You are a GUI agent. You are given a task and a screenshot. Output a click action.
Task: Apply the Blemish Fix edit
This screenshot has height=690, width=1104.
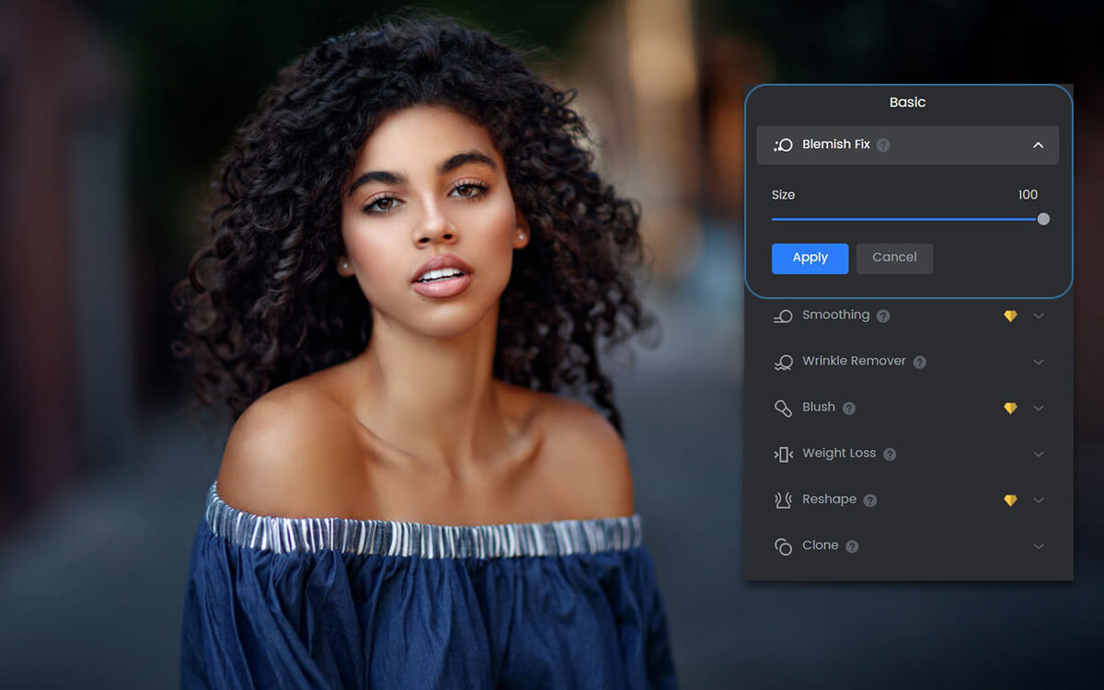[x=810, y=259]
